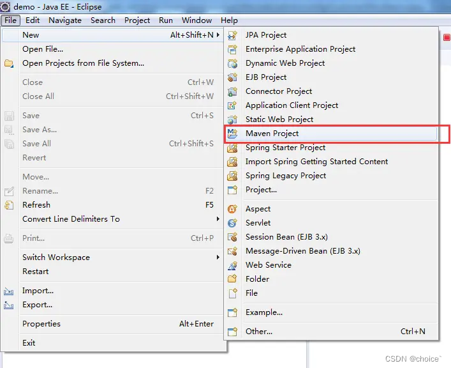This screenshot has height=368, width=451.
Task: Click the Session Bean icon
Action: point(232,237)
